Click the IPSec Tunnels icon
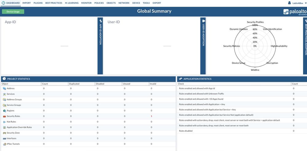The height and width of the screenshot is (151, 307). [4, 144]
